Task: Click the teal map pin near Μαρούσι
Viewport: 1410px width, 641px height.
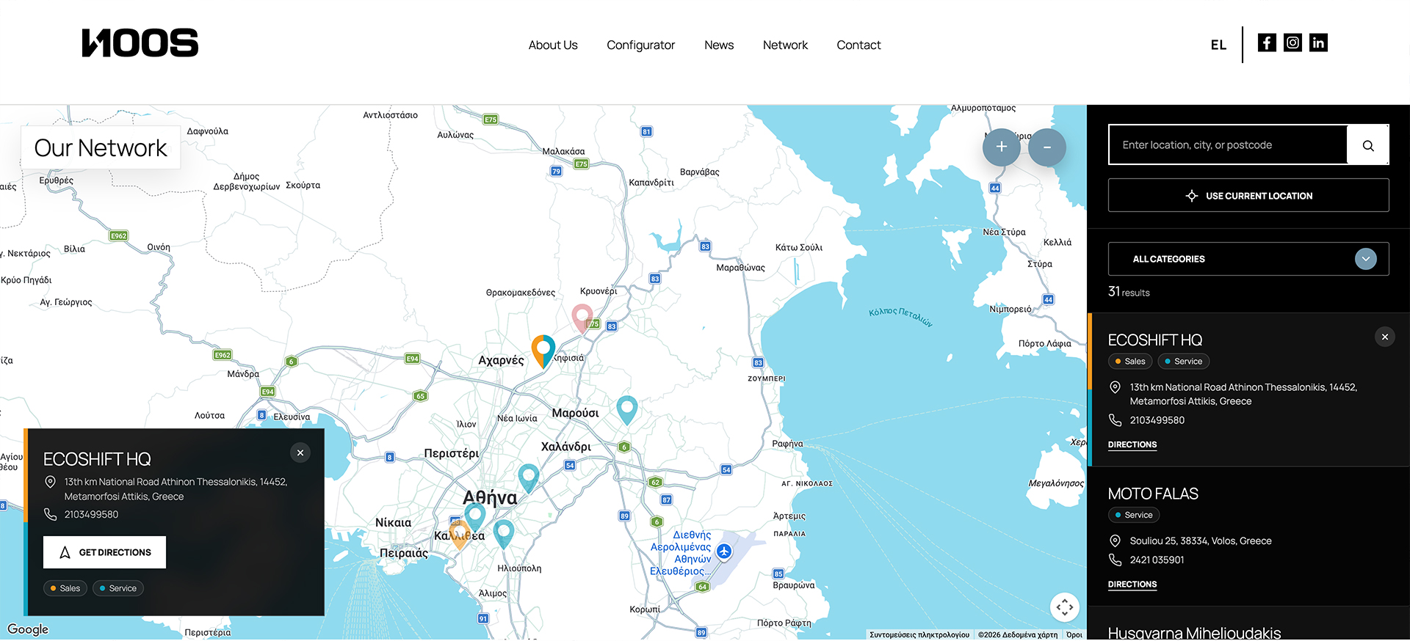Action: 626,410
